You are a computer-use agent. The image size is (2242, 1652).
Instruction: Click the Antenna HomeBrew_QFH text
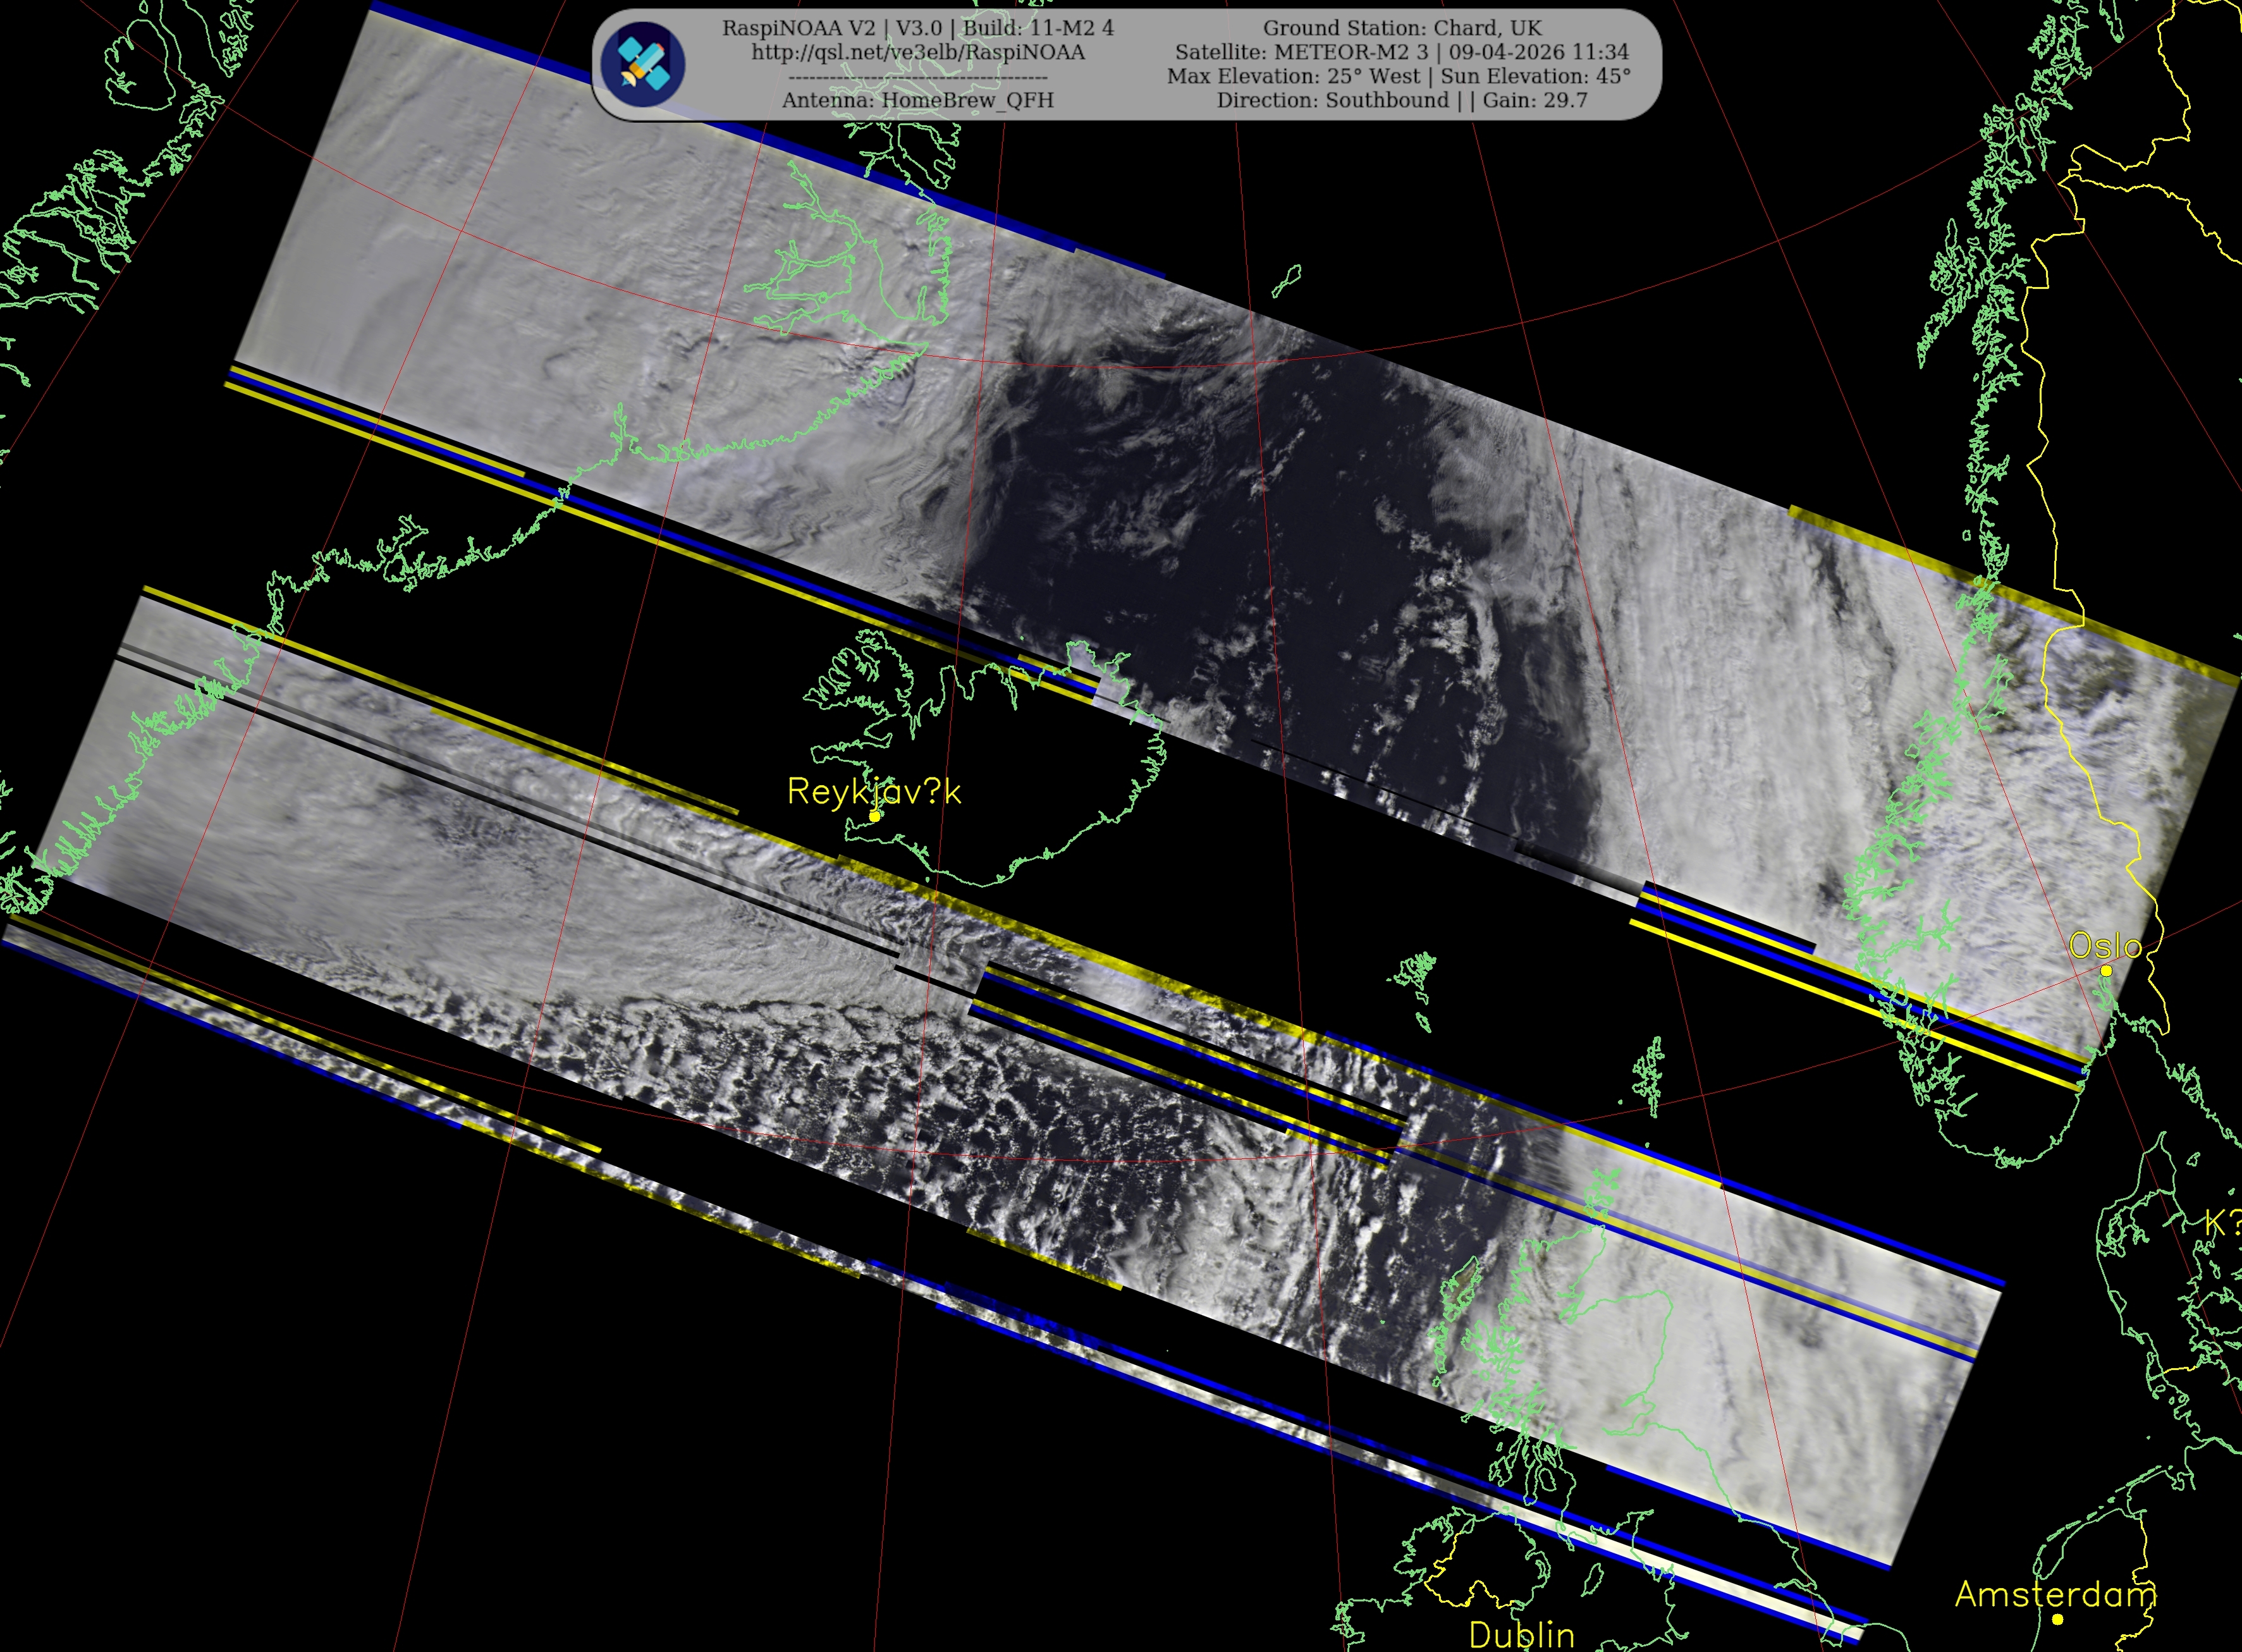(x=917, y=100)
